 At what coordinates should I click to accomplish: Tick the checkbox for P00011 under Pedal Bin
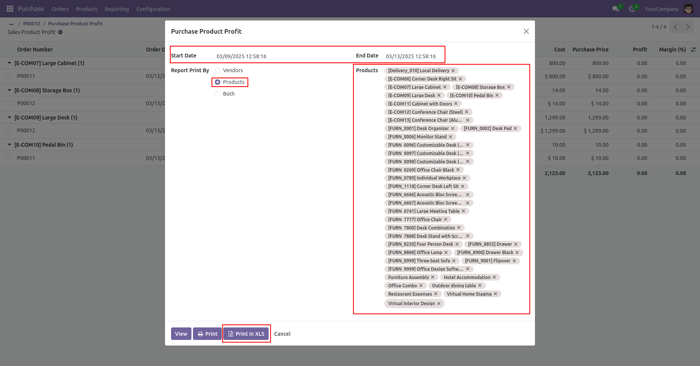[x=9, y=158]
